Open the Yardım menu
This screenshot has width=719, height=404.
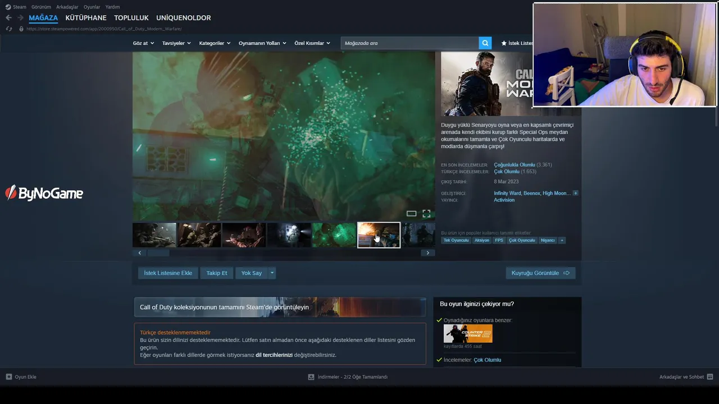click(112, 7)
